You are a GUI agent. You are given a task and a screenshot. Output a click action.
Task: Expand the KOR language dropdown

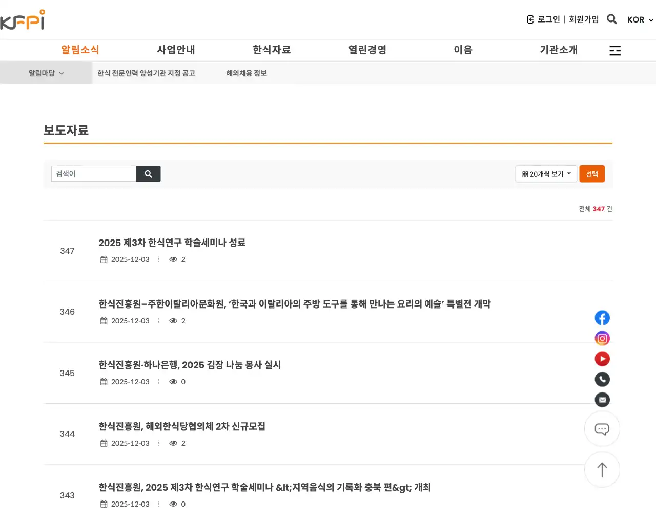click(x=639, y=20)
